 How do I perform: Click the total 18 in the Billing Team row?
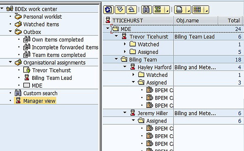tap(238, 60)
